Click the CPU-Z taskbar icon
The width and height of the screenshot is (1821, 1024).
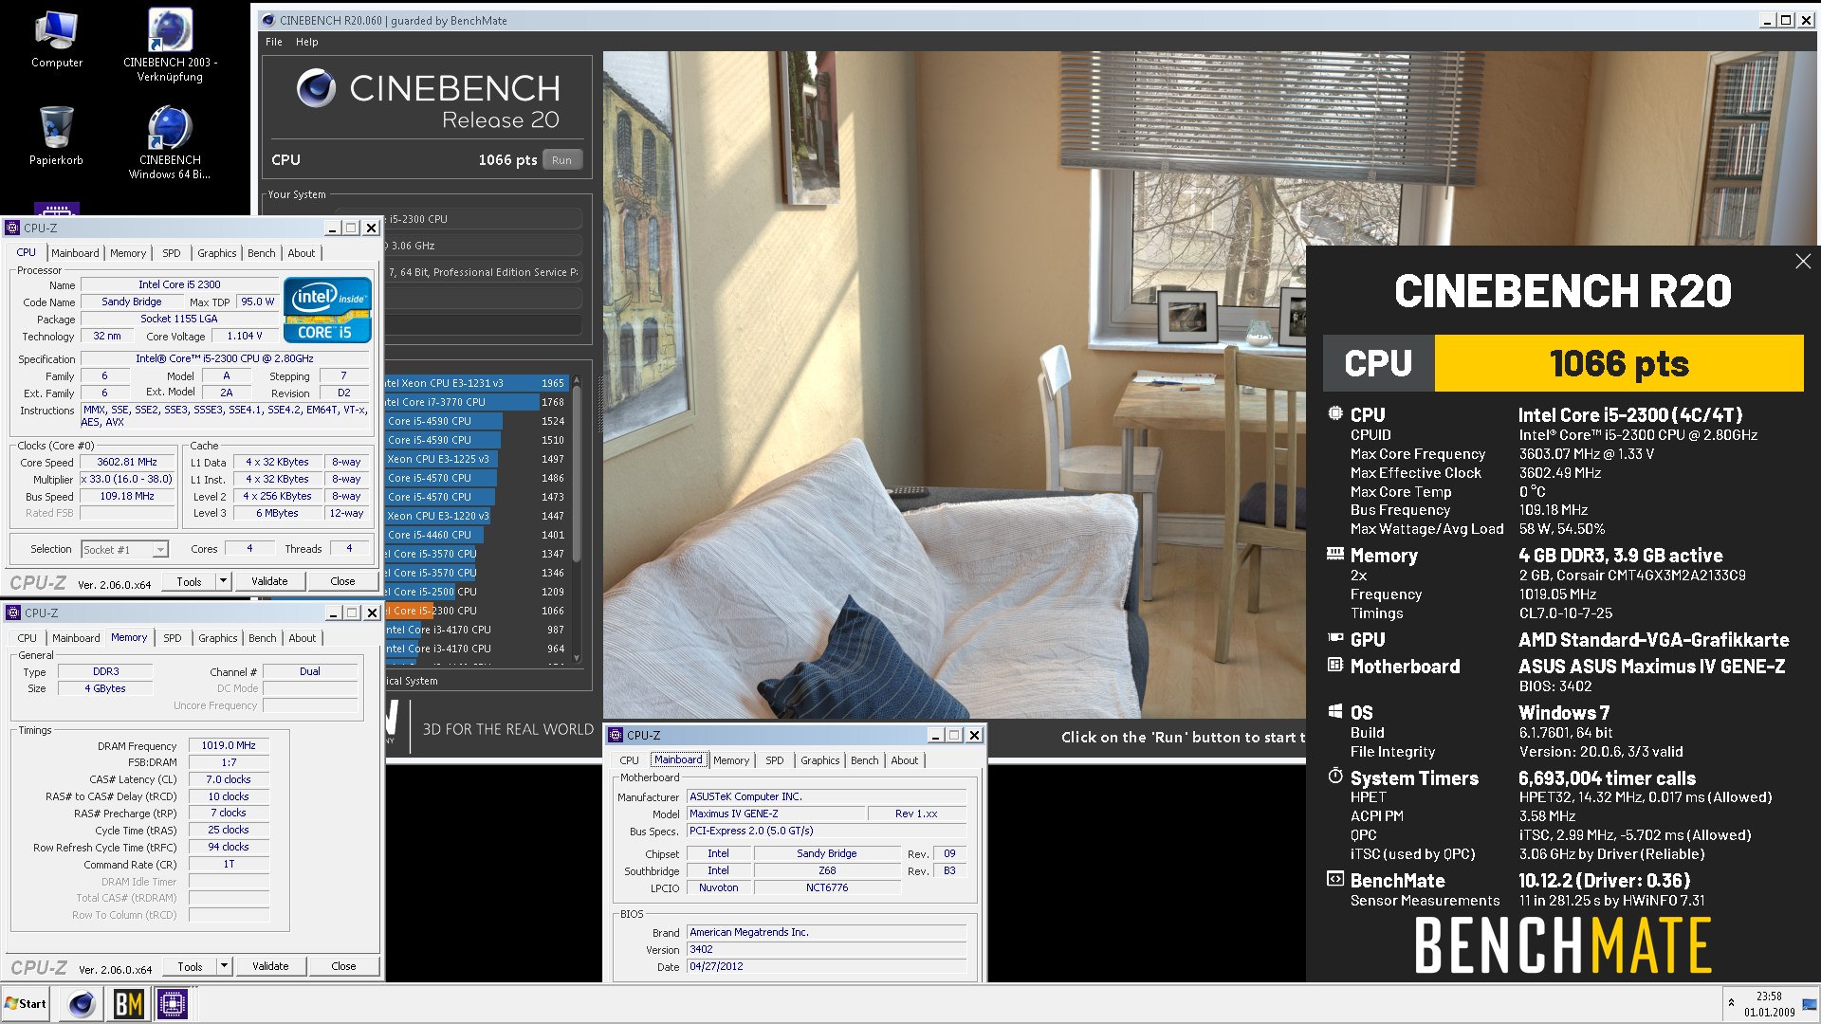[x=173, y=1004]
